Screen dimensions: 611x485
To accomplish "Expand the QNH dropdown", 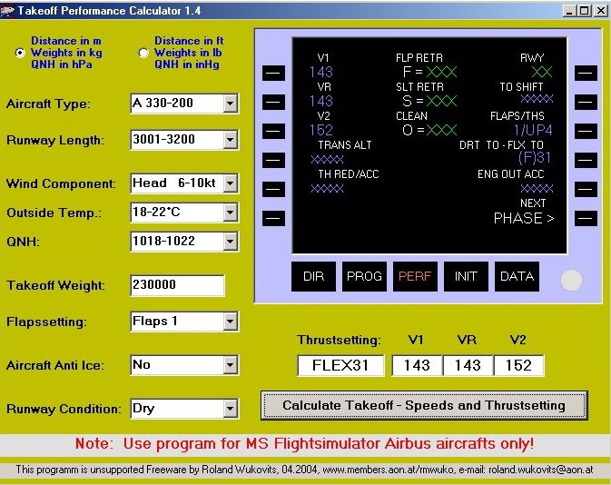I will (x=231, y=242).
